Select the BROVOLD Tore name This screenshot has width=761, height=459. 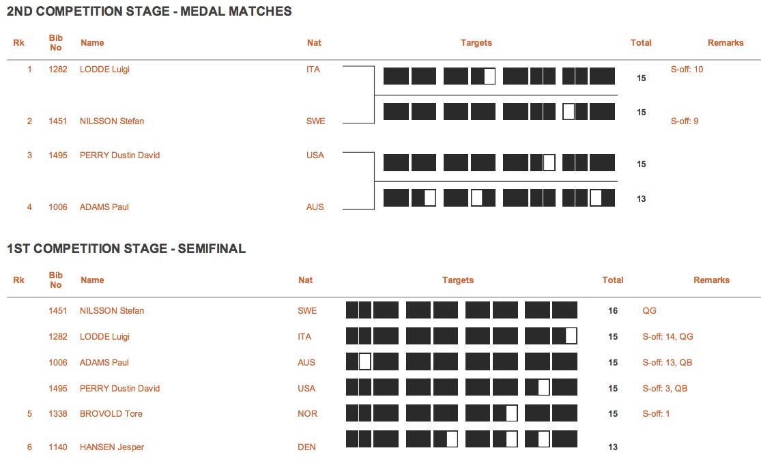[111, 414]
